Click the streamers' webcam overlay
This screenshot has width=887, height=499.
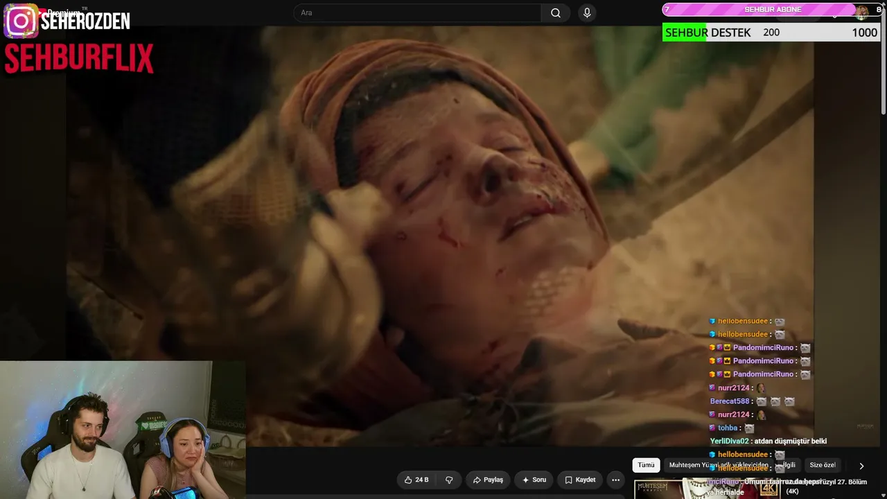tap(123, 430)
